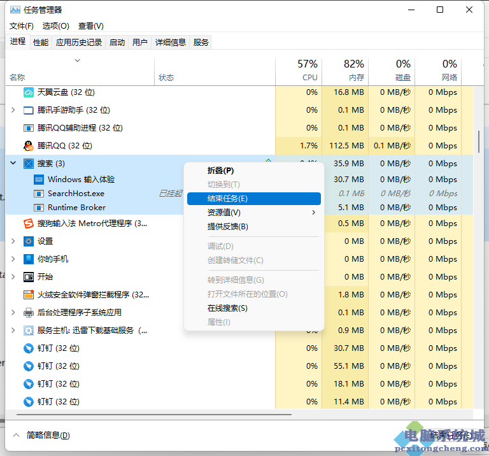This screenshot has width=489, height=456.
Task: Click the horizontal scrollbar at the bottom
Action: coord(154,415)
